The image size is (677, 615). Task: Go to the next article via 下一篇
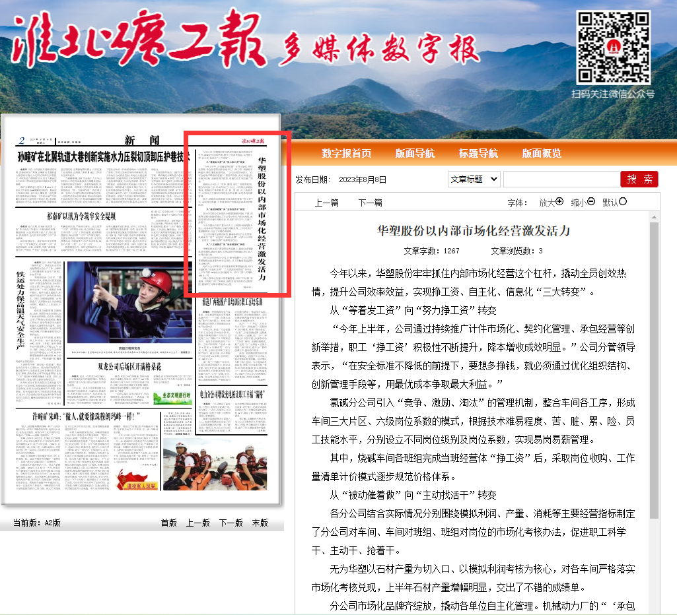[370, 203]
